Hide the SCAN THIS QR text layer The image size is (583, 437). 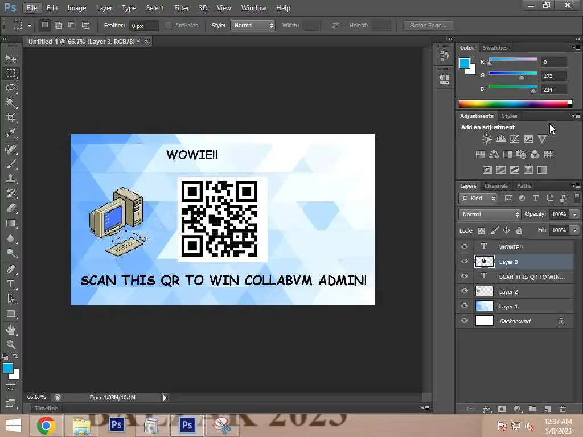pos(465,277)
